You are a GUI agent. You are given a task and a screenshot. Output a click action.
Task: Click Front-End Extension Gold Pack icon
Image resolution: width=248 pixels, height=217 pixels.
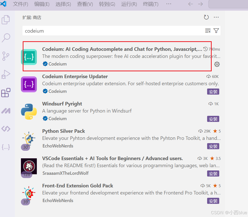(29, 193)
